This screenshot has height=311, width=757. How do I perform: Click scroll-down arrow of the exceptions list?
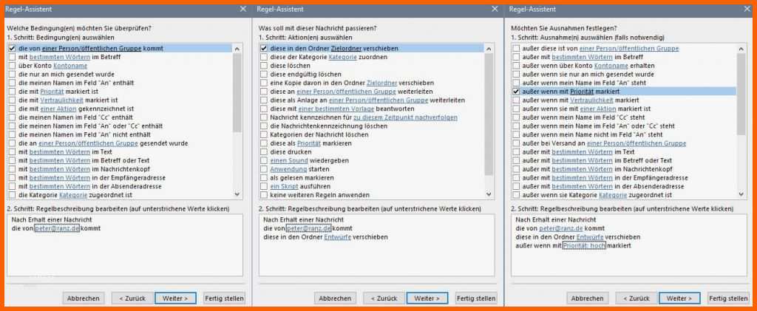(741, 194)
